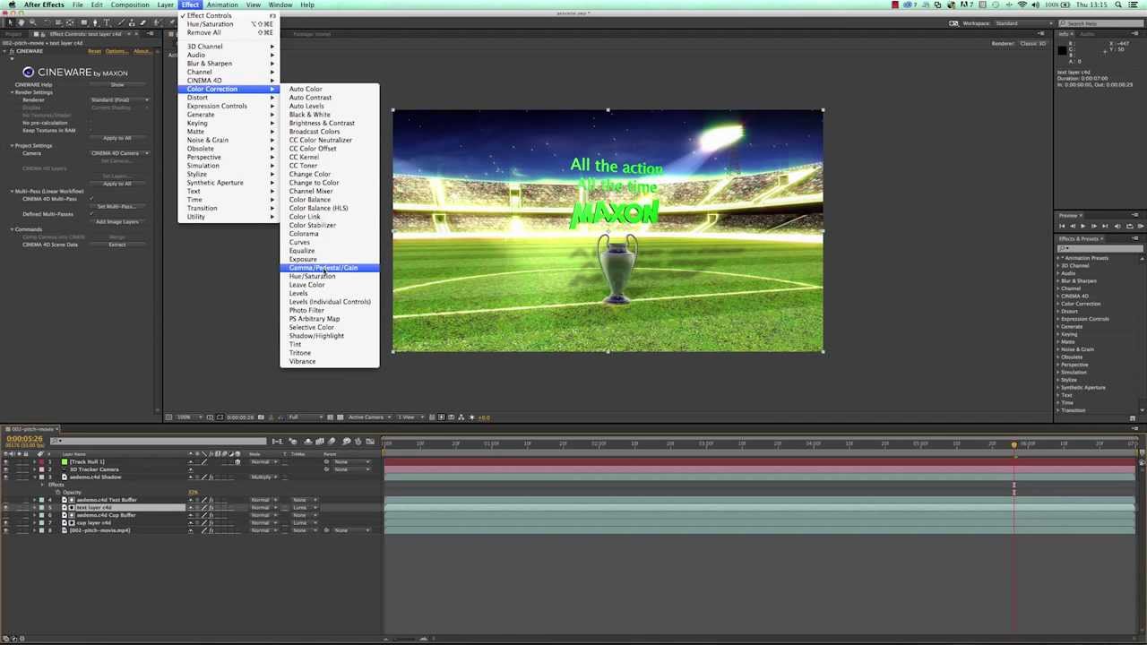This screenshot has width=1147, height=645.
Task: Toggle the Defined Multi-Passes checkbox
Action: pyautogui.click(x=91, y=213)
